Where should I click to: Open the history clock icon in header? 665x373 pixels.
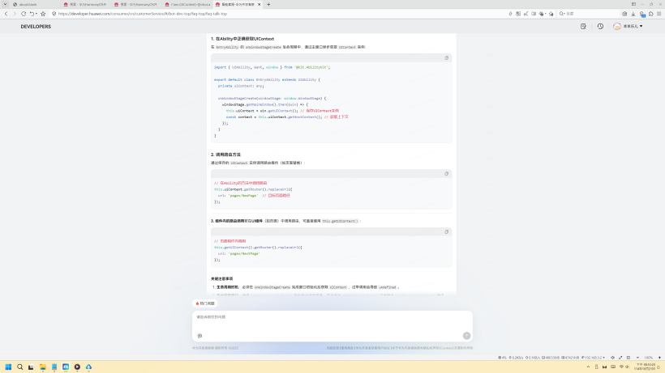point(600,27)
